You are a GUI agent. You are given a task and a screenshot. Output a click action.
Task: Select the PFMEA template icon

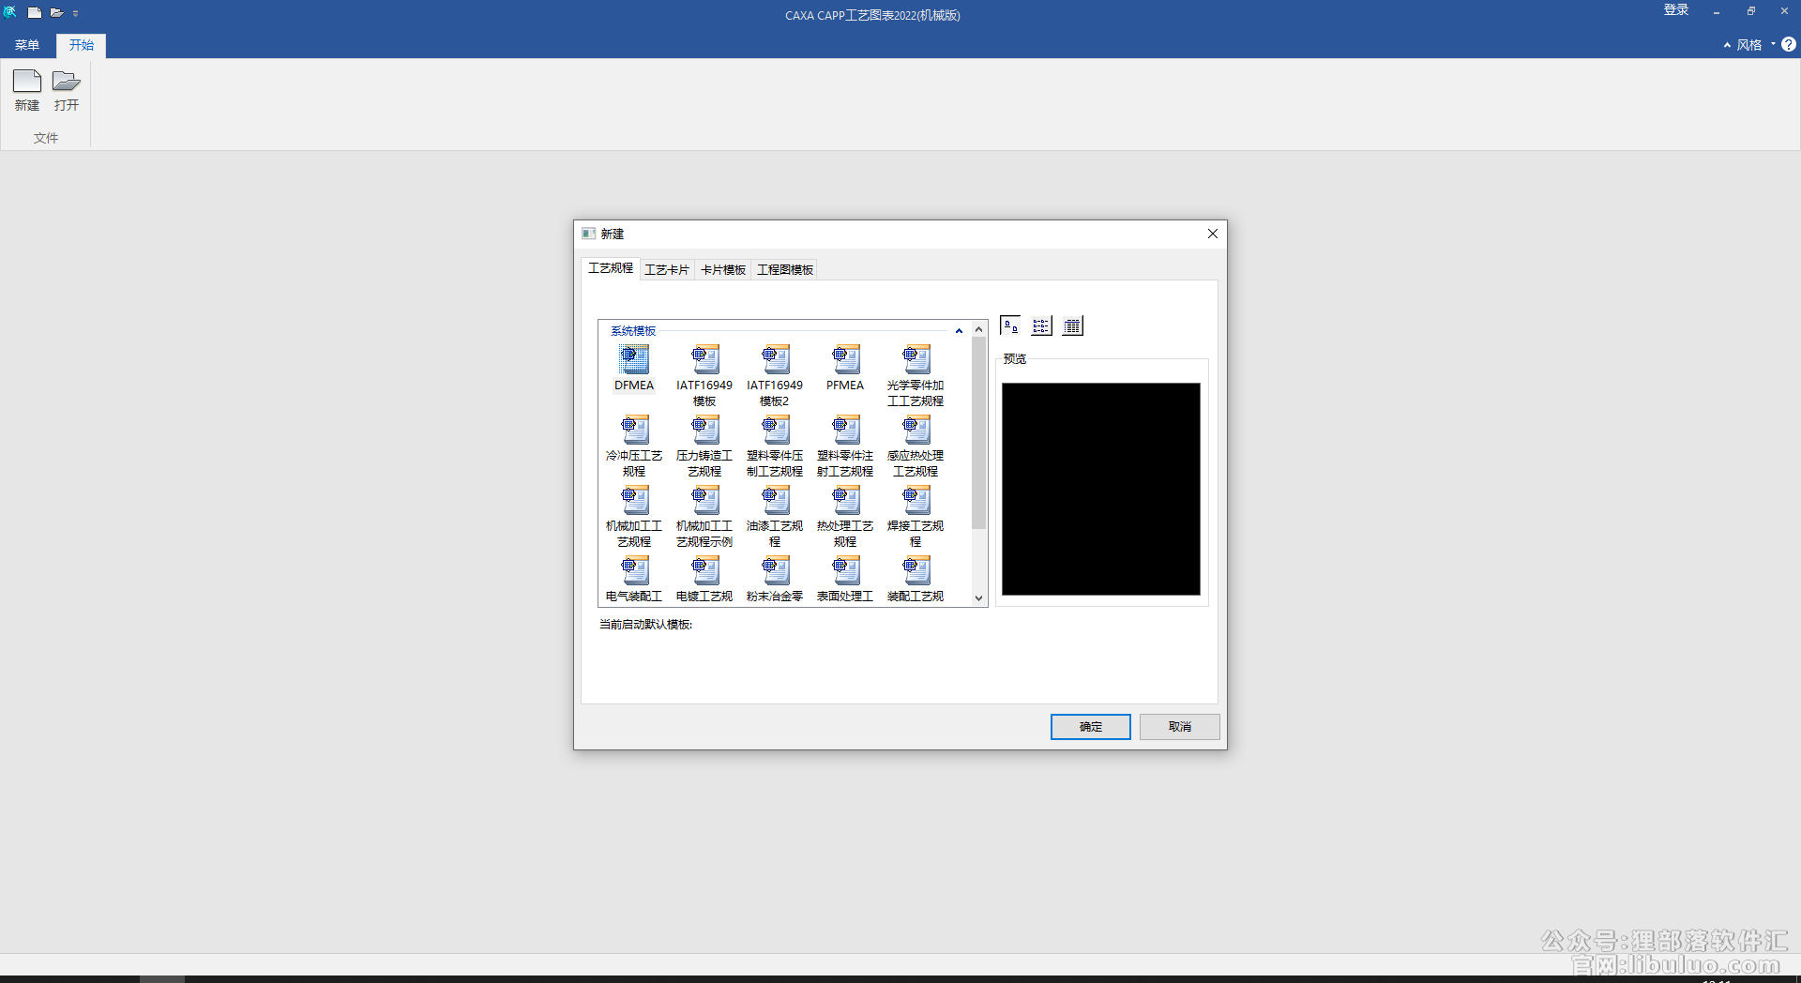tap(845, 359)
